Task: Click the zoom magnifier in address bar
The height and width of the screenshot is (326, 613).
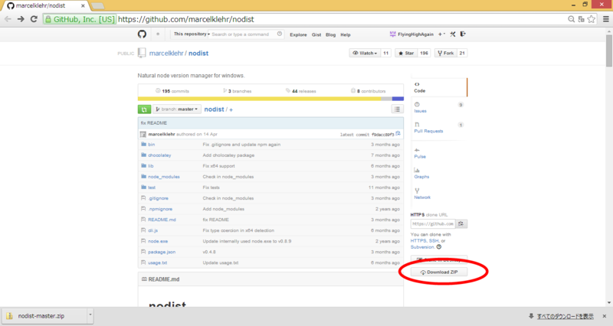Action: pos(571,19)
